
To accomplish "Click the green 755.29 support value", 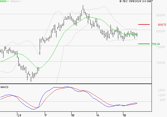I will 156,44.
